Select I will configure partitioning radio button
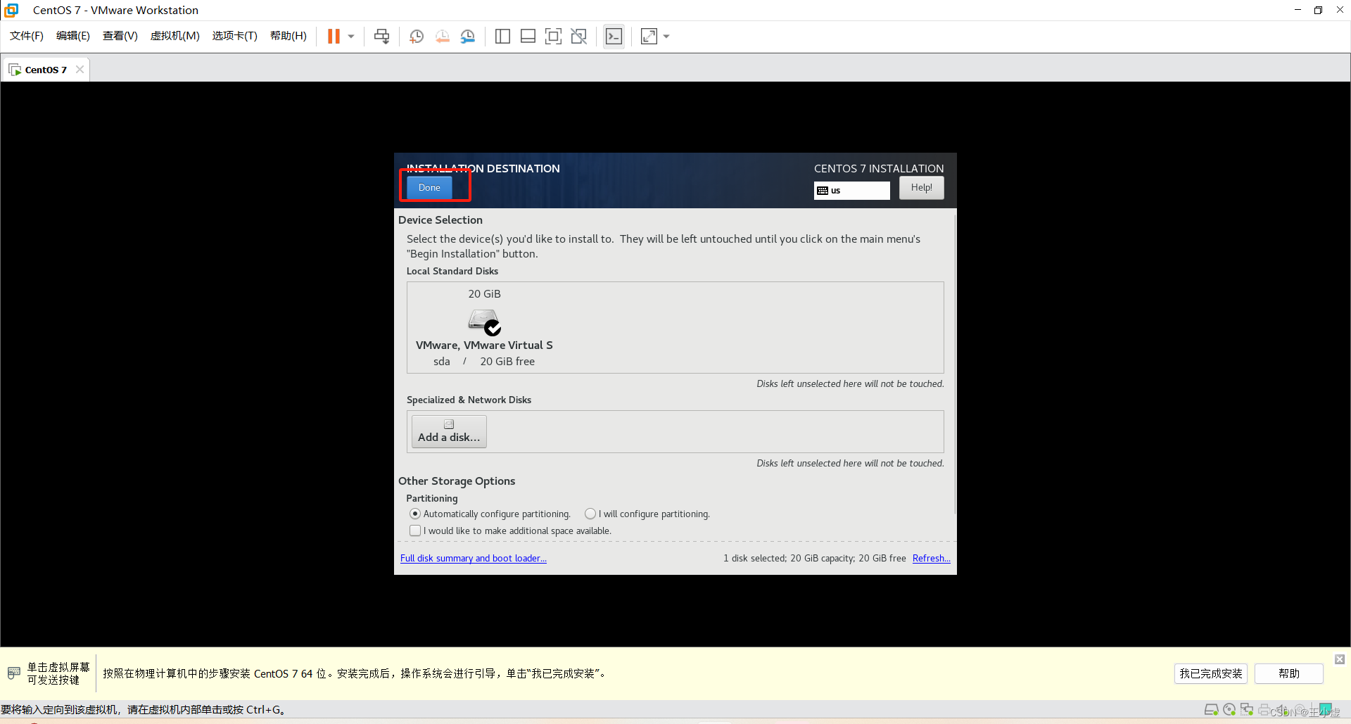The width and height of the screenshot is (1351, 724). click(x=590, y=514)
